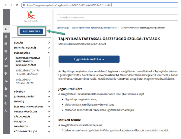Select CSALÁD menu label
Screen dimensions: 181x139
pos(18,43)
